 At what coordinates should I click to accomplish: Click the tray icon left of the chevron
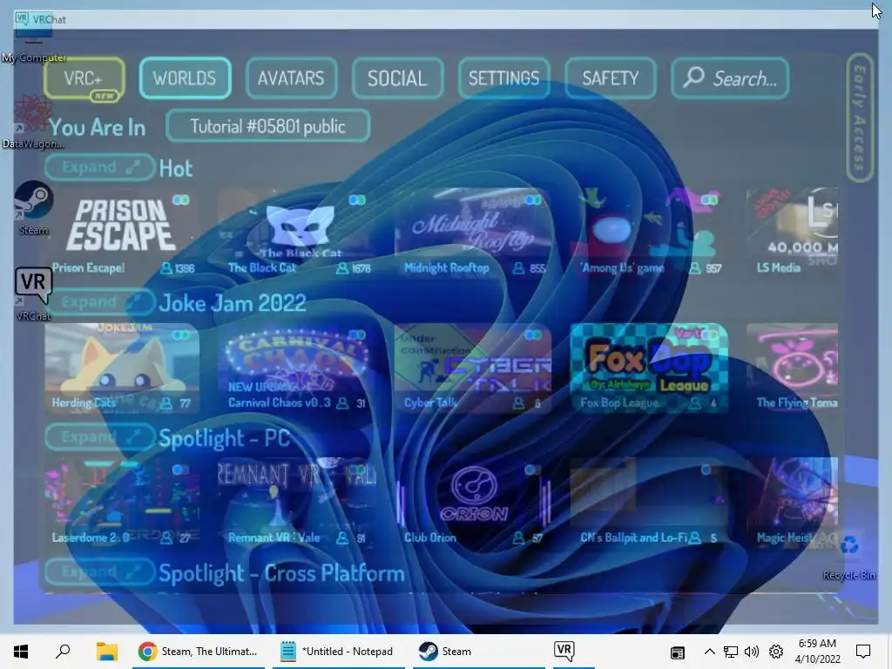tap(677, 652)
